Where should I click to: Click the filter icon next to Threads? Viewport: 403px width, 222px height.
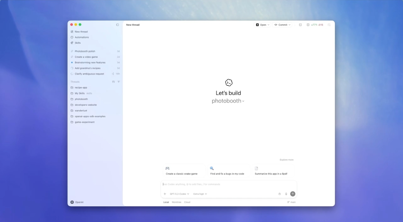click(x=118, y=82)
